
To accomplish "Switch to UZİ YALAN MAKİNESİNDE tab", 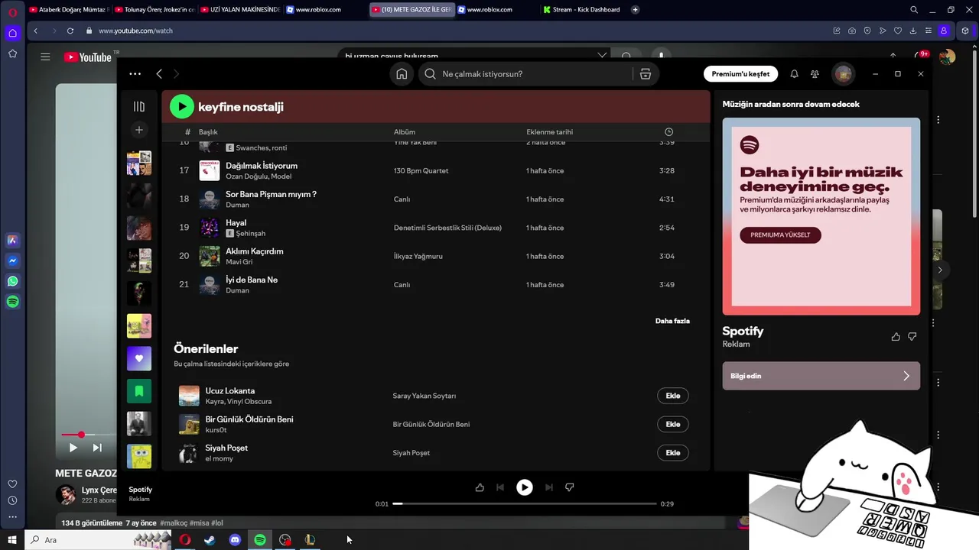I will (x=239, y=10).
